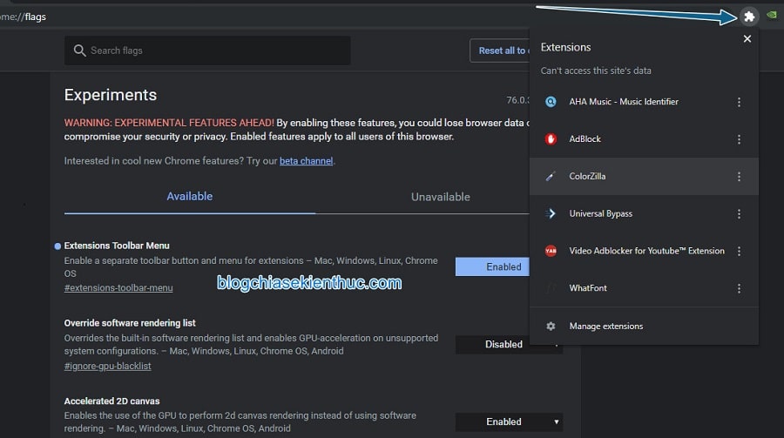Screen dimensions: 784x438
Task: Click the search magnifier icon
Action: [79, 51]
